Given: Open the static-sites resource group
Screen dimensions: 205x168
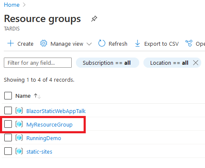Looking at the screenshot, I should 39,152.
